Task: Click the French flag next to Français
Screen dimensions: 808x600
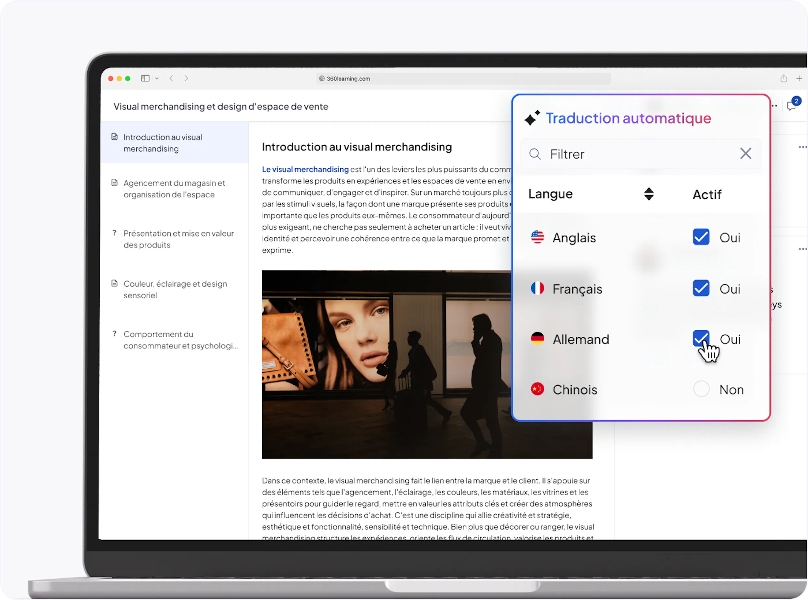Action: tap(537, 288)
